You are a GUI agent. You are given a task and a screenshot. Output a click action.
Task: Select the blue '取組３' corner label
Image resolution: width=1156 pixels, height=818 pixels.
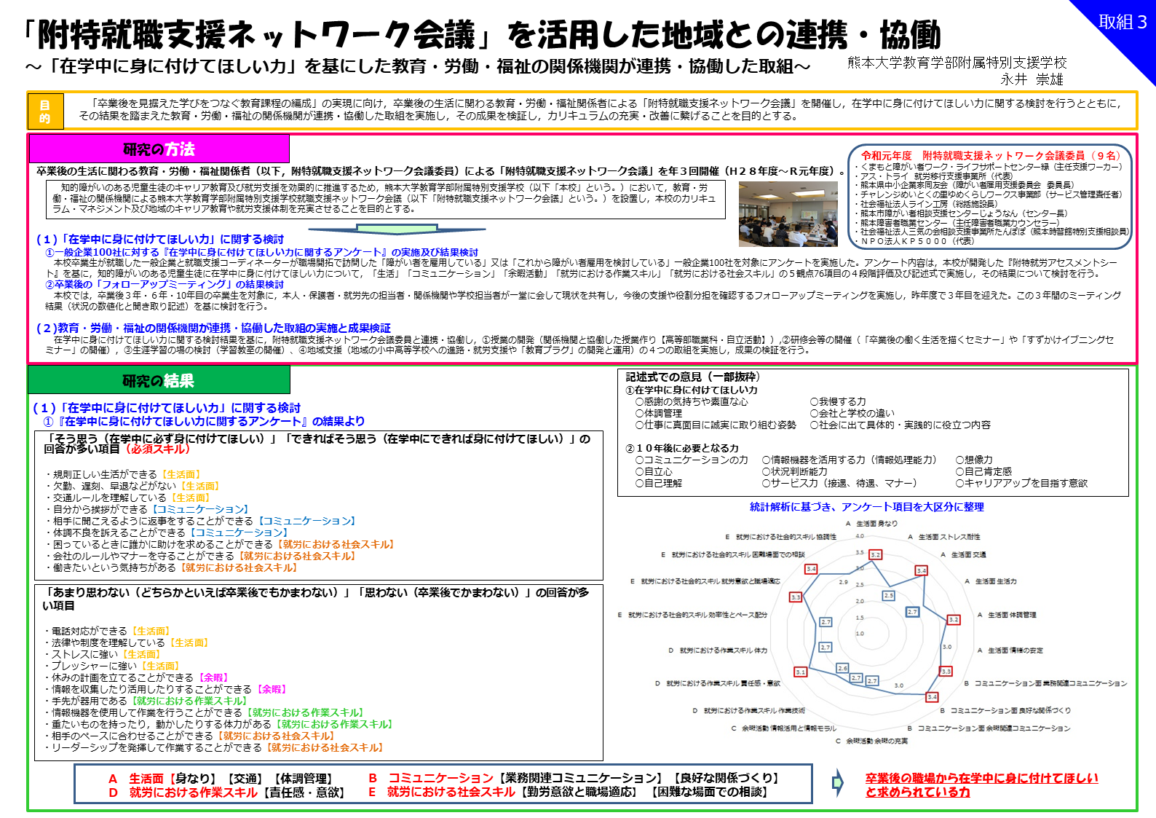click(1123, 22)
